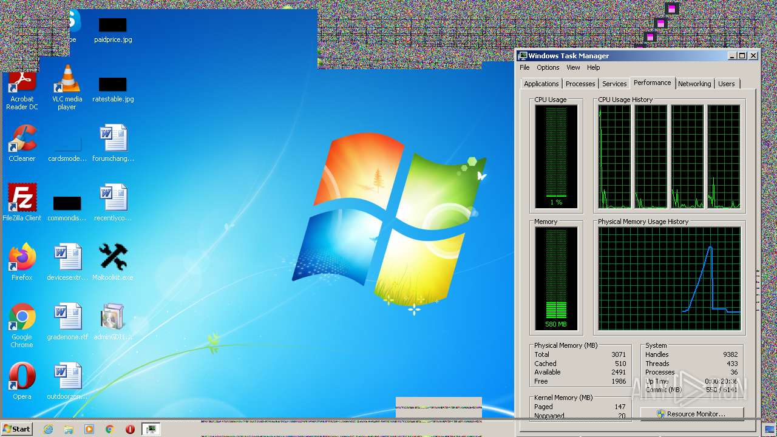Click the Cached value 510
777x437 pixels.
[x=620, y=364]
